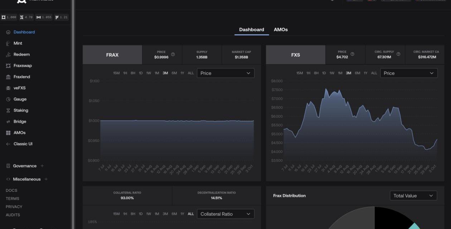The height and width of the screenshot is (229, 451).
Task: Click the Mint icon in the sidebar
Action: point(8,43)
